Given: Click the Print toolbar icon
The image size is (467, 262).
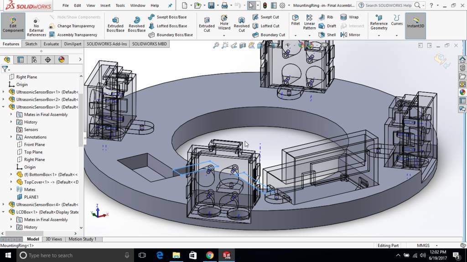Looking at the screenshot, I should 224,5.
